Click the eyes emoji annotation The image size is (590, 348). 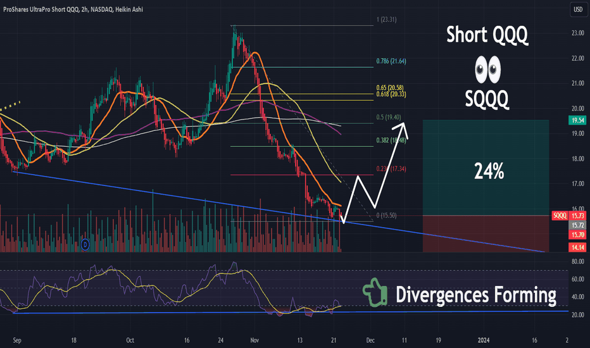[x=487, y=70]
